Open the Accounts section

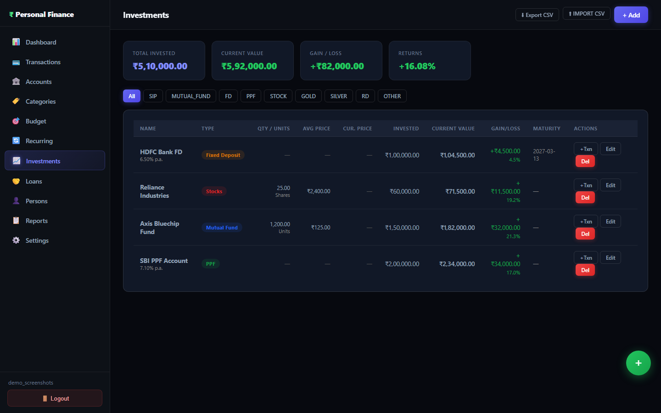(55, 82)
